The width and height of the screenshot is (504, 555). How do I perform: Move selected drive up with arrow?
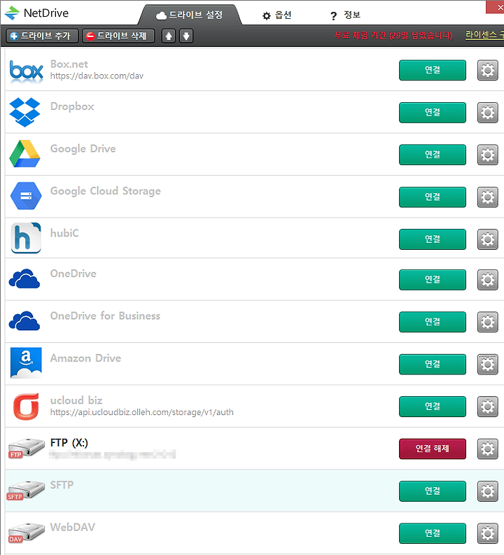coord(169,36)
